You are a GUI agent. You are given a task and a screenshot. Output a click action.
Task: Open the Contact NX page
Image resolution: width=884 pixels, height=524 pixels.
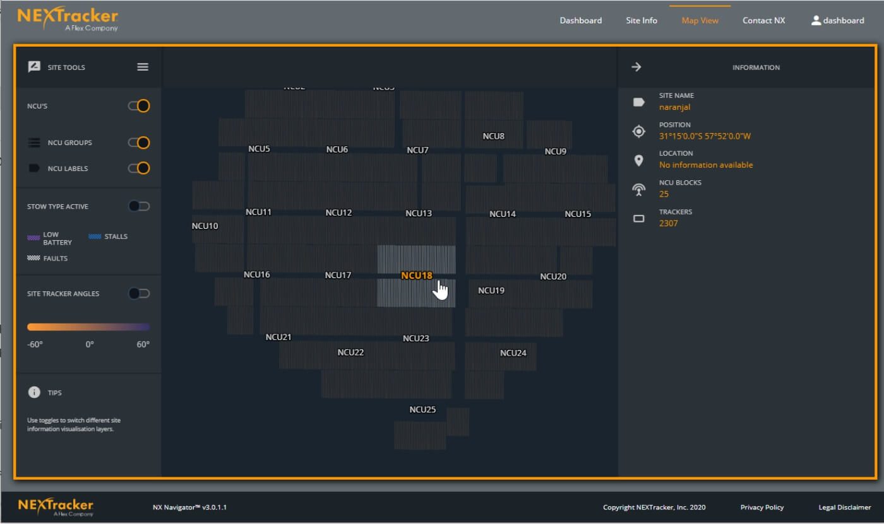(x=764, y=20)
